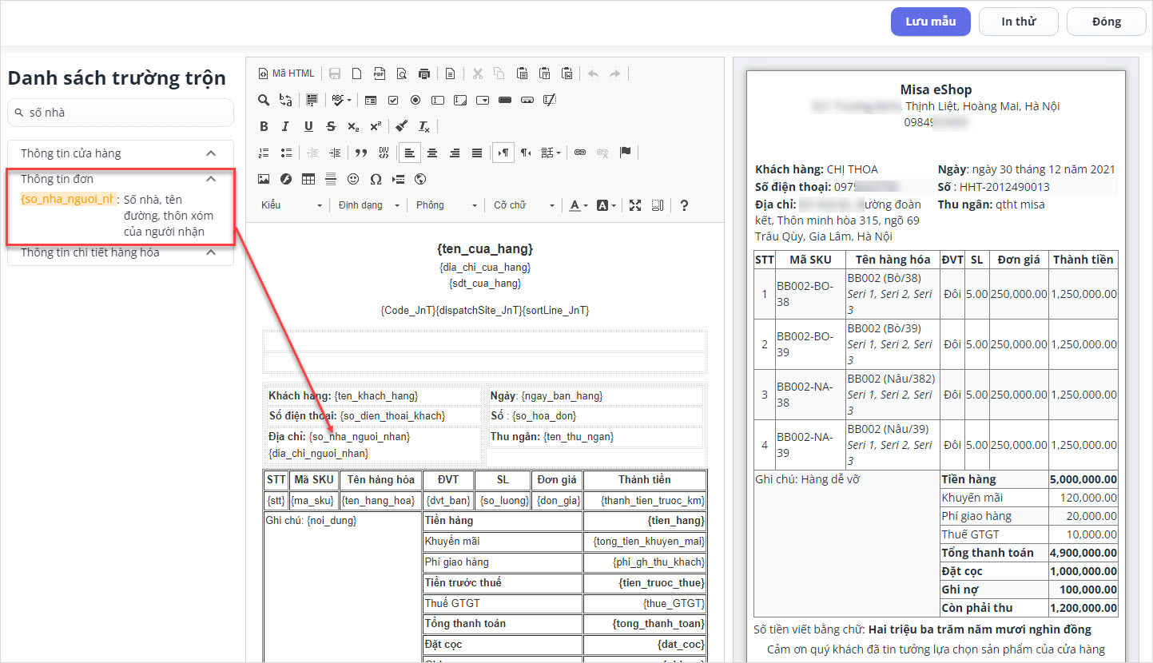Toggle left text alignment
The height and width of the screenshot is (663, 1153).
click(x=410, y=153)
